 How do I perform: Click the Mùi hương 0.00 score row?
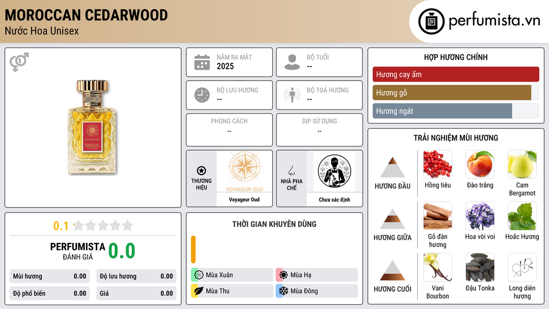point(50,276)
